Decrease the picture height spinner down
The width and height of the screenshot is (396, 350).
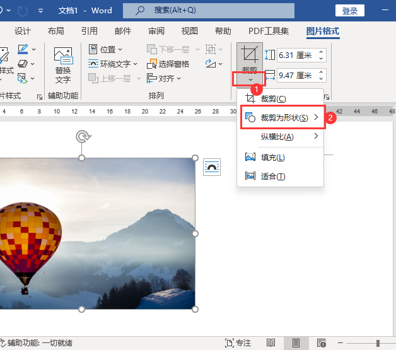321,58
